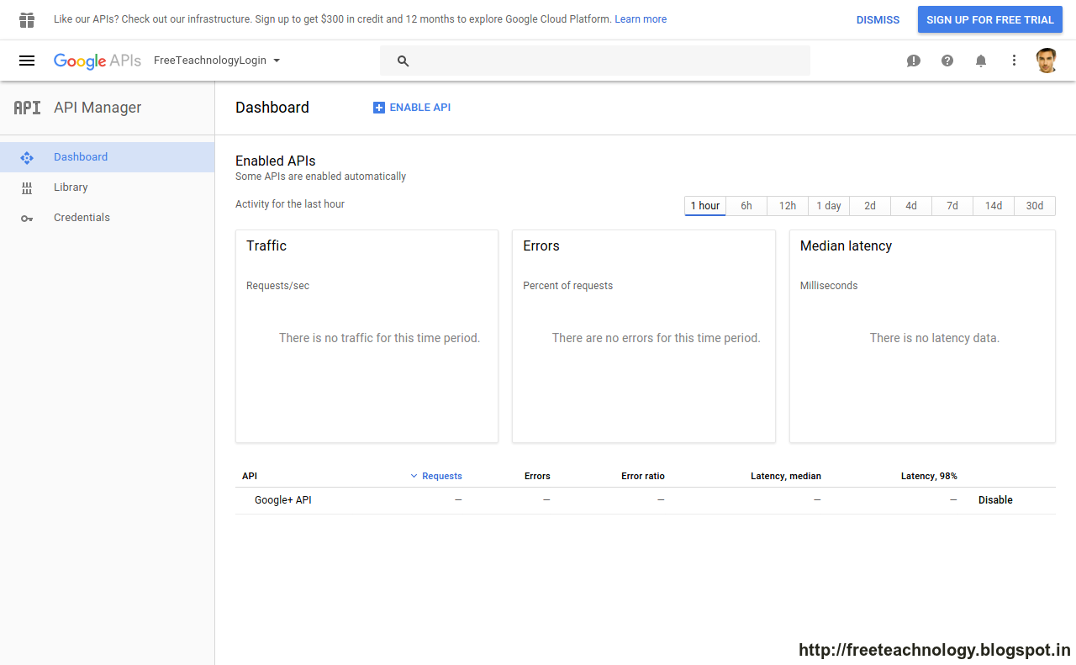
Task: Select the 1 day time range
Action: tap(829, 206)
